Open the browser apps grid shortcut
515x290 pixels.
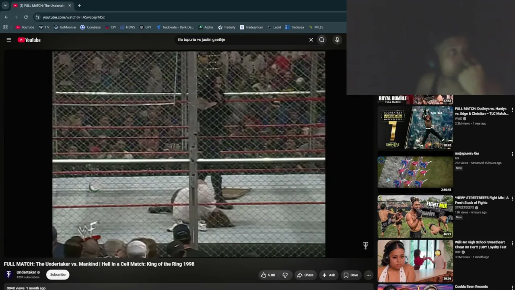5,27
